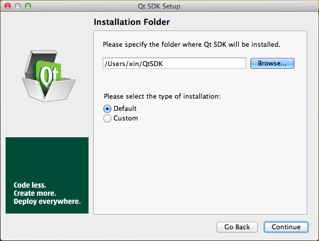Click the Installation Folder heading
This screenshot has width=319, height=241.
click(132, 22)
